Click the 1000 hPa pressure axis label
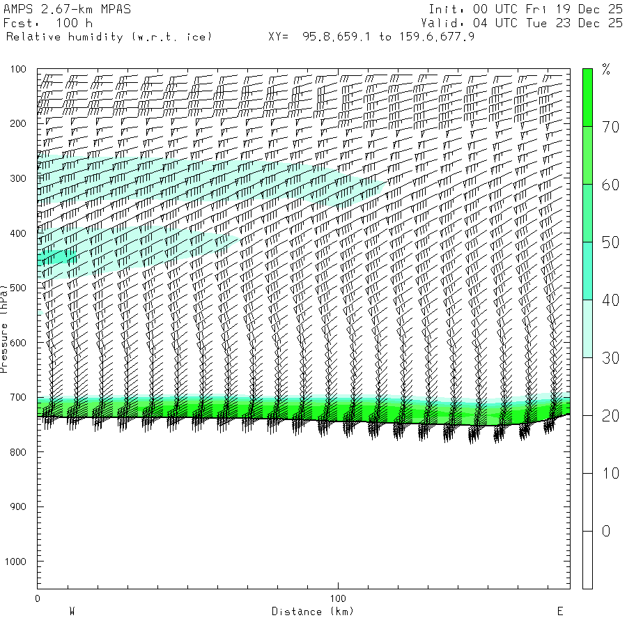This screenshot has height=627, width=627. (15, 562)
